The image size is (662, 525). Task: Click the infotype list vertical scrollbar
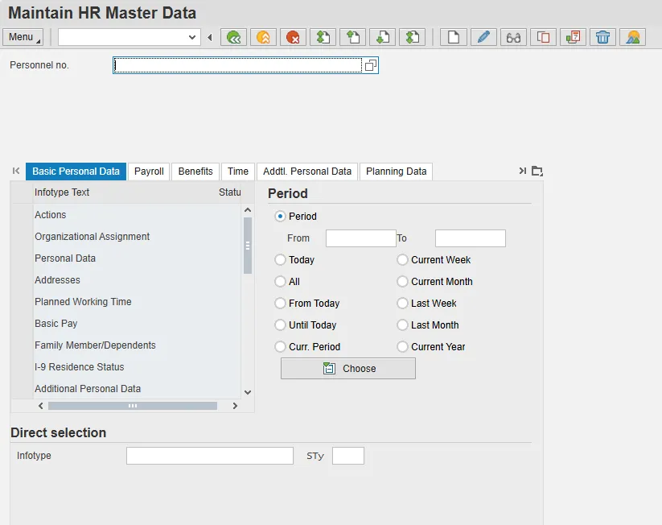(248, 246)
